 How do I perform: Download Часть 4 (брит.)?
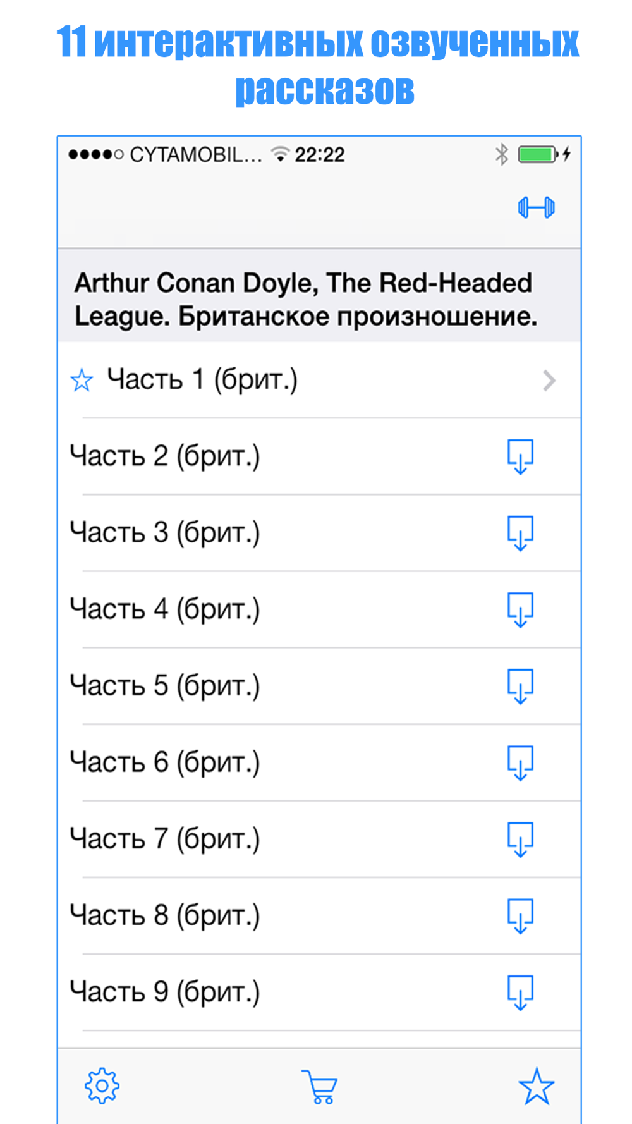click(x=520, y=609)
